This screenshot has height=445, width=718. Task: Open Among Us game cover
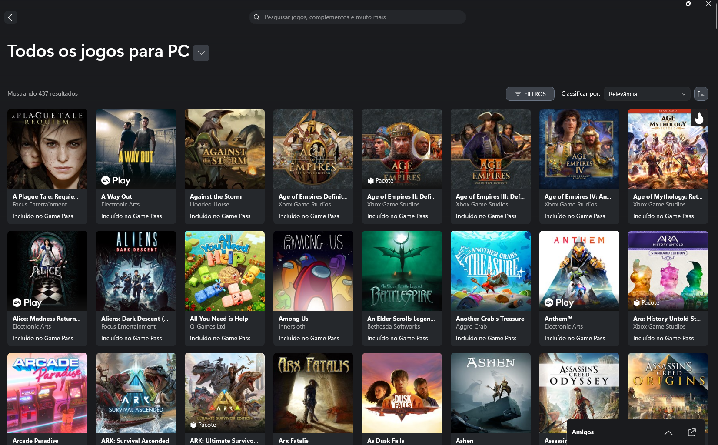313,271
